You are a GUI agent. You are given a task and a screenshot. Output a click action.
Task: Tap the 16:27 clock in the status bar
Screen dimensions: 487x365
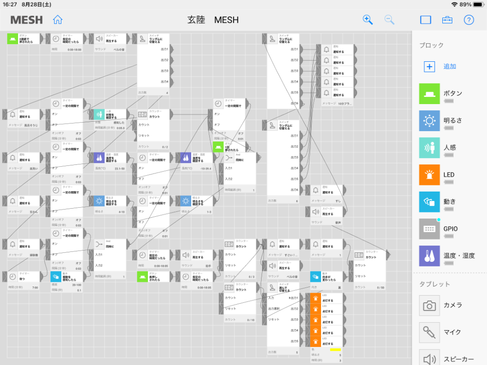(x=10, y=4)
